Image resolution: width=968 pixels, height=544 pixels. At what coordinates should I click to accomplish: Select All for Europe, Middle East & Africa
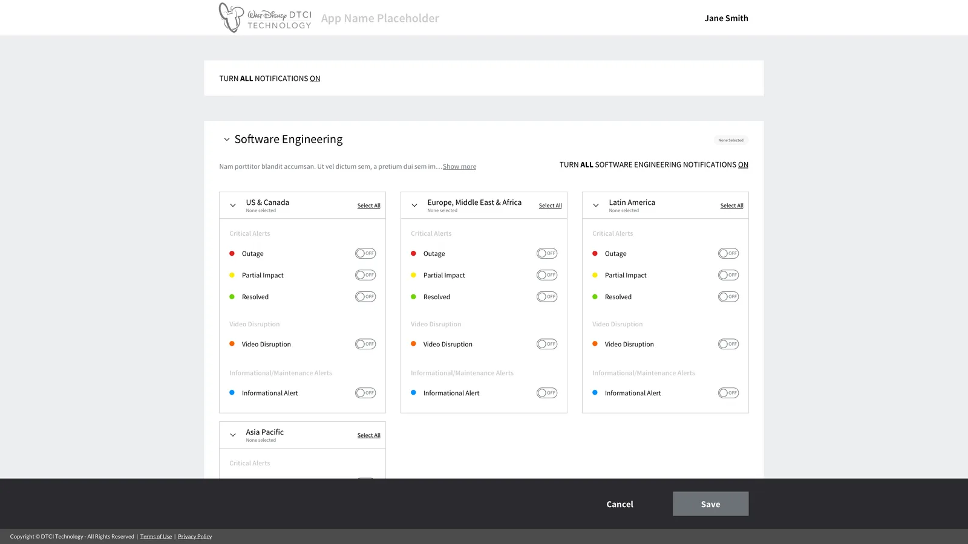point(551,206)
